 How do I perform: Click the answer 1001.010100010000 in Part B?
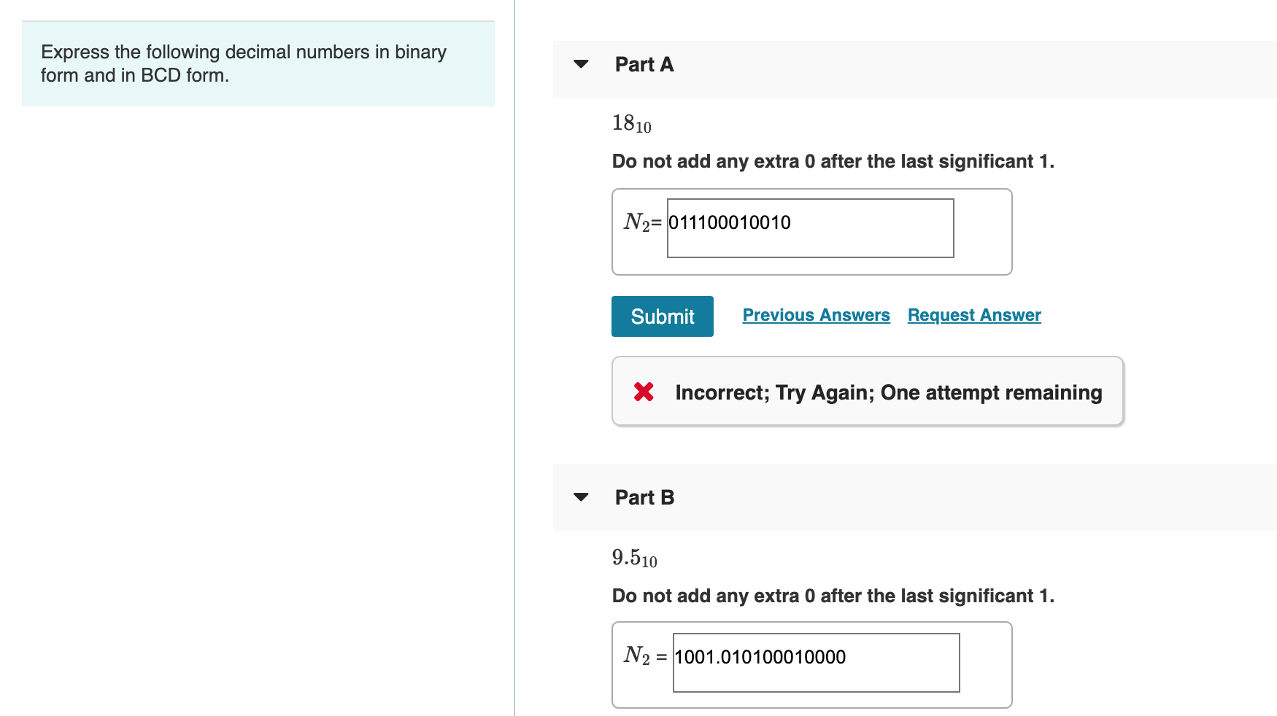pyautogui.click(x=760, y=656)
